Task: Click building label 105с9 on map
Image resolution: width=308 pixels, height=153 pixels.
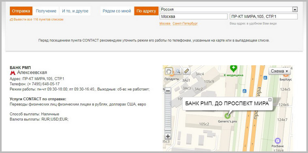Action: [209, 82]
